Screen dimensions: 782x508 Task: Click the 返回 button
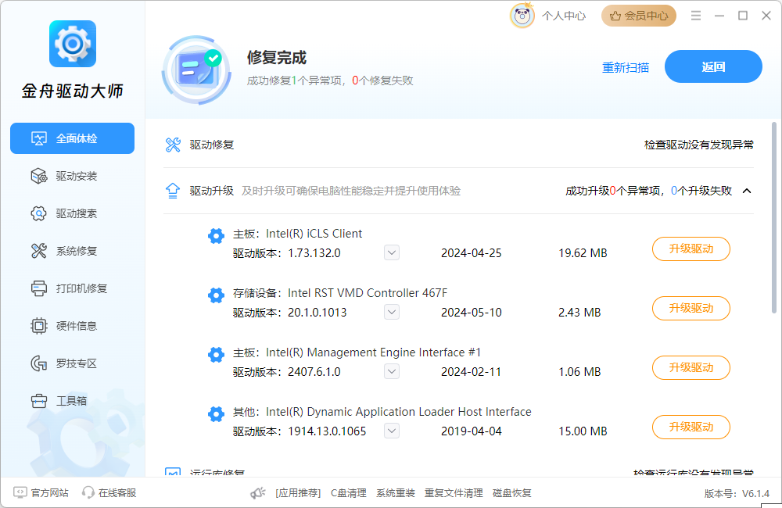tap(713, 66)
